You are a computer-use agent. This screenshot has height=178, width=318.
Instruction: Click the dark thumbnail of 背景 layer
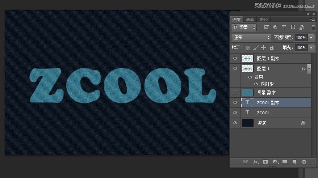248,123
